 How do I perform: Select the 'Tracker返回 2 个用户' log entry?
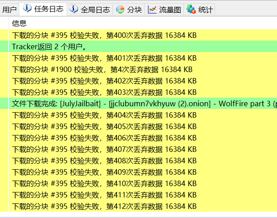click(x=50, y=47)
